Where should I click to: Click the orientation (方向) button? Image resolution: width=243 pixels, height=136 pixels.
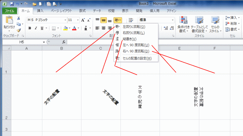117,20
